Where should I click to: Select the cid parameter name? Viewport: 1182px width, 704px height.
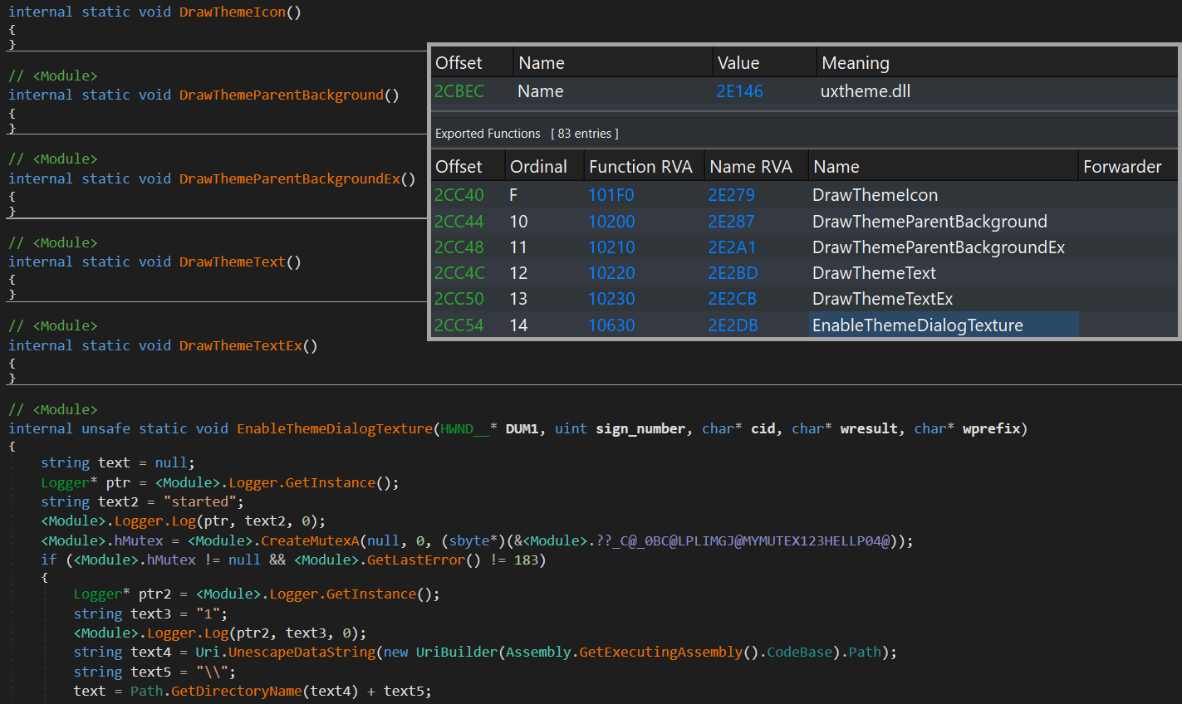click(x=763, y=428)
